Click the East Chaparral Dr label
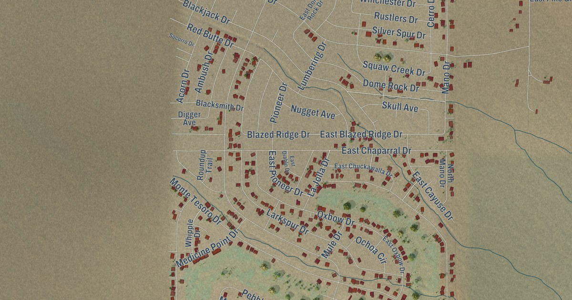The width and height of the screenshot is (572, 300). coord(377,151)
